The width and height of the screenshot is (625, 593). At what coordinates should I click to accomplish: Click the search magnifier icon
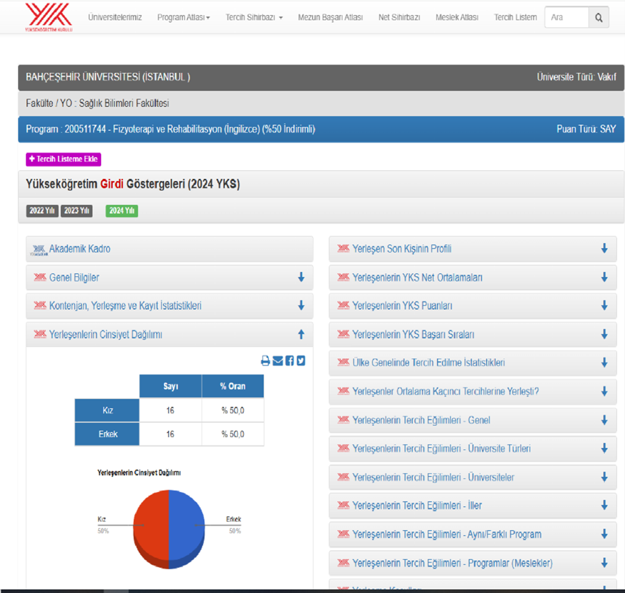(x=599, y=18)
